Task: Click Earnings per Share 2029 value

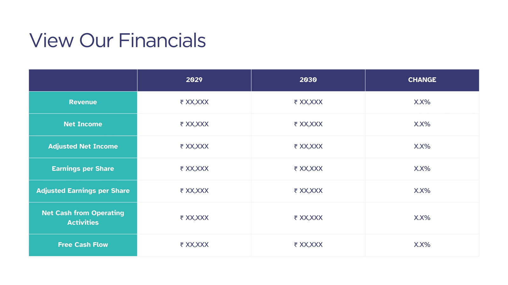Action: pos(194,169)
